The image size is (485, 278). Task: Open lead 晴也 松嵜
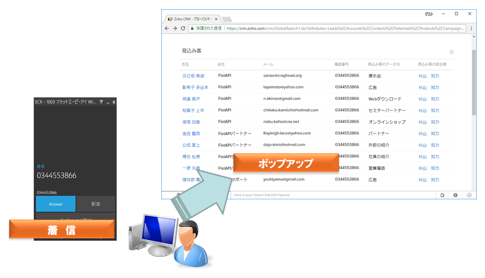[191, 157]
